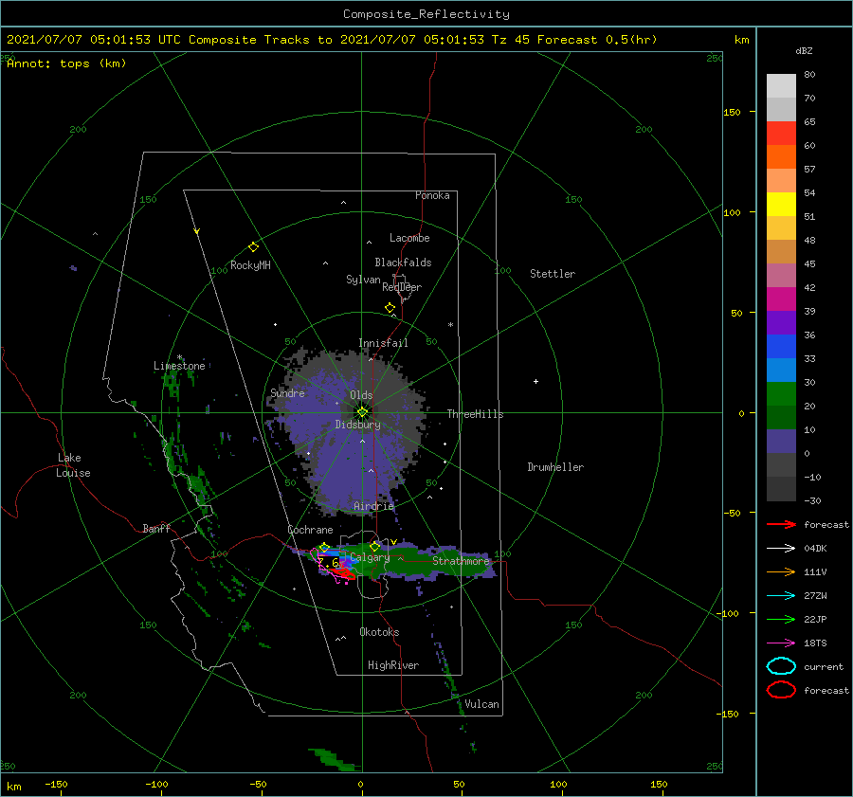Click the yellow diamond marker below RedDeer
853x797 pixels.
390,308
